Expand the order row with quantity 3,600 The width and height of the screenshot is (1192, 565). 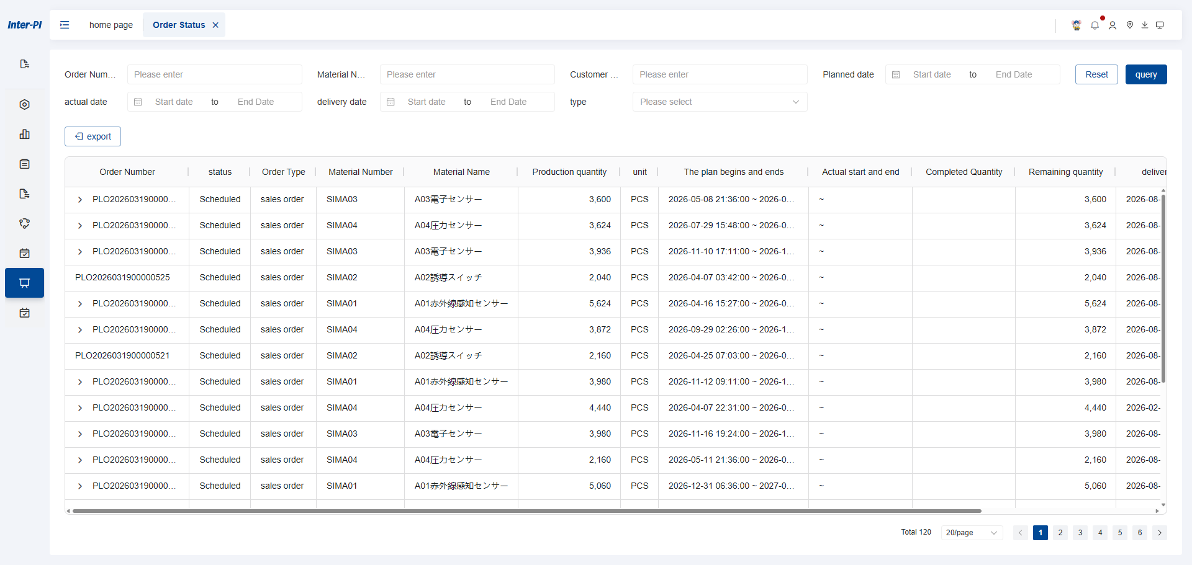tap(80, 200)
